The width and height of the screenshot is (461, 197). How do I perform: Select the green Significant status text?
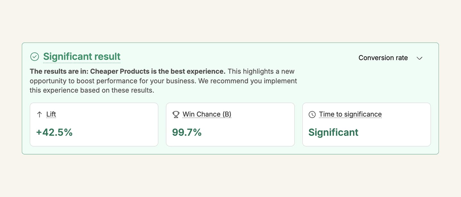coord(333,132)
